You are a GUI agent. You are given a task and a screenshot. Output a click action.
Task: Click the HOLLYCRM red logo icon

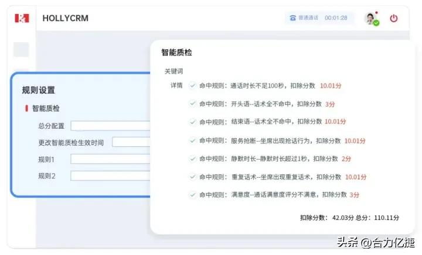pyautogui.click(x=22, y=18)
